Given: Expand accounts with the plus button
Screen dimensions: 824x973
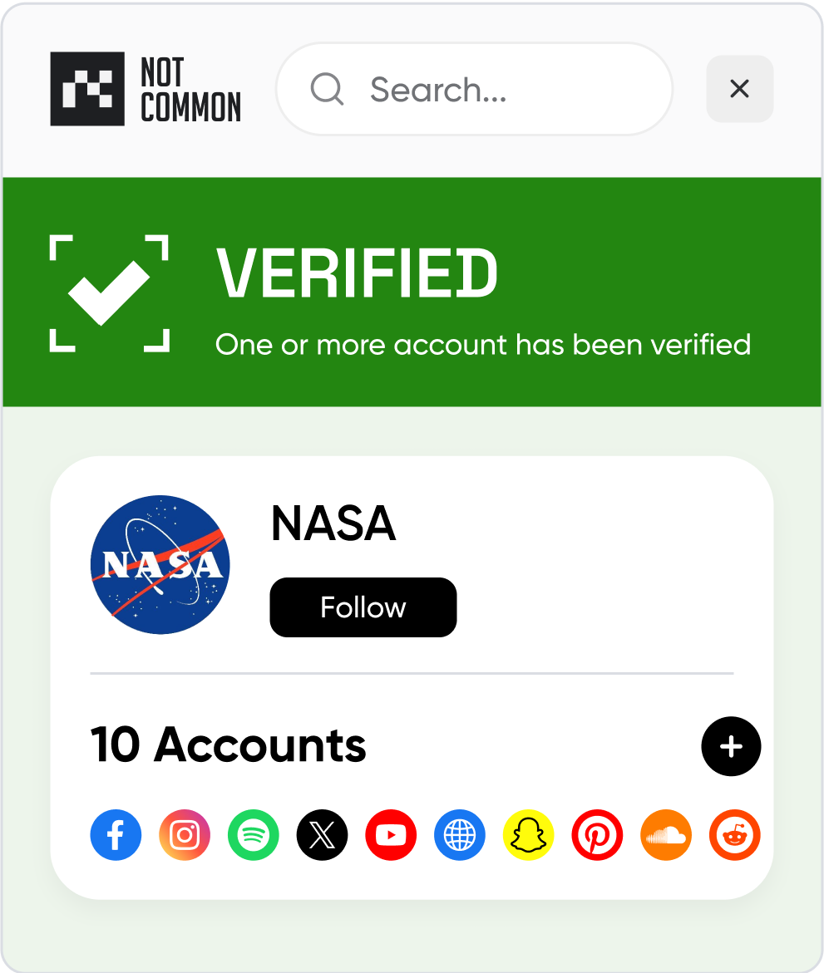Looking at the screenshot, I should 731,746.
